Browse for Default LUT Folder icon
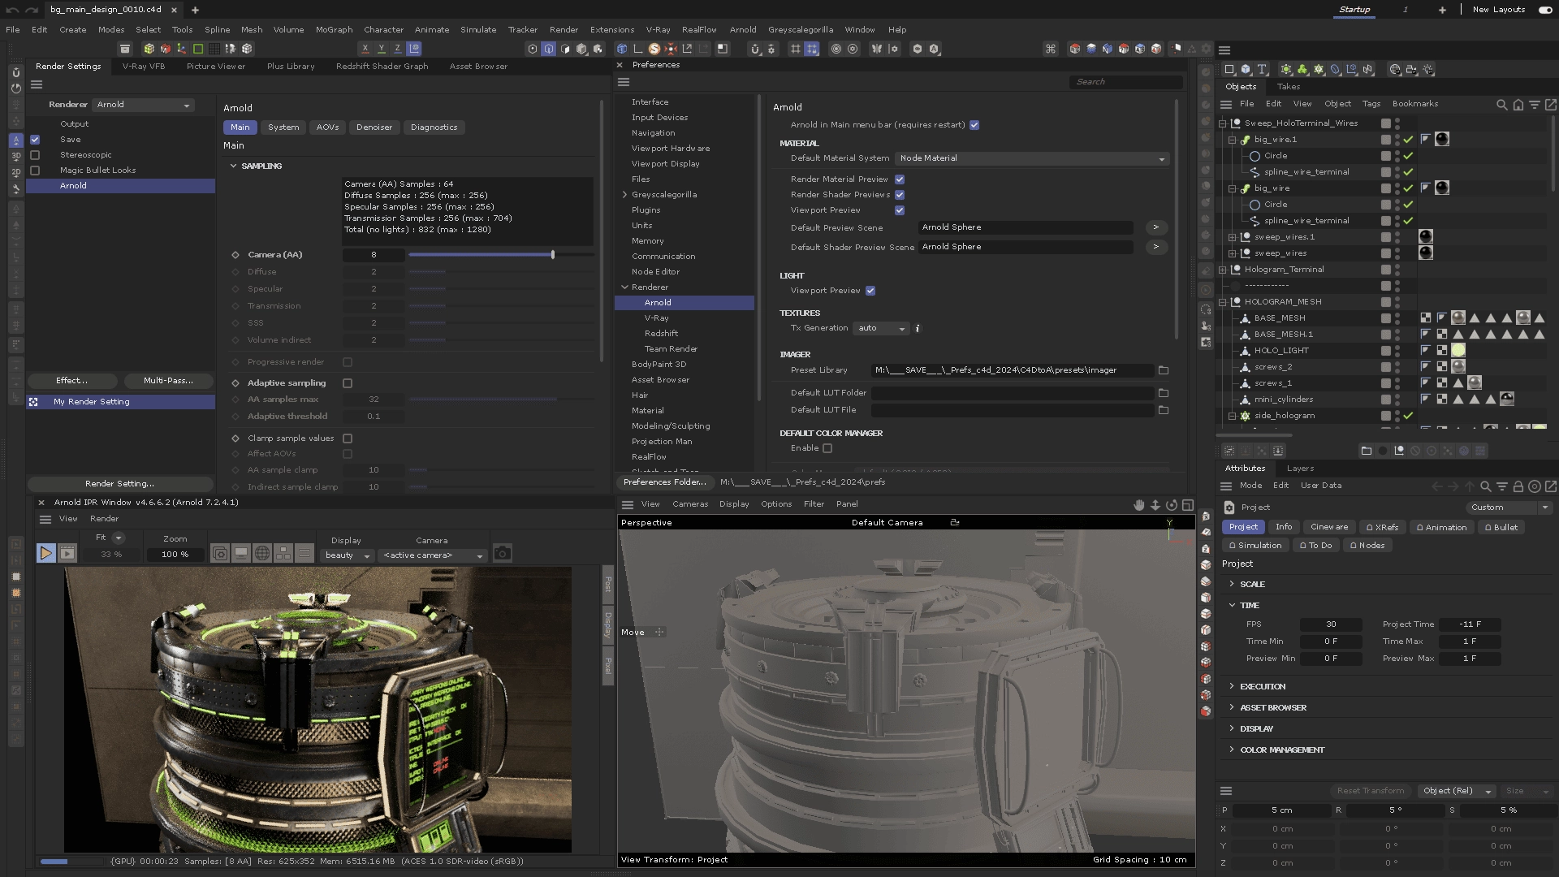Image resolution: width=1559 pixels, height=877 pixels. tap(1164, 393)
